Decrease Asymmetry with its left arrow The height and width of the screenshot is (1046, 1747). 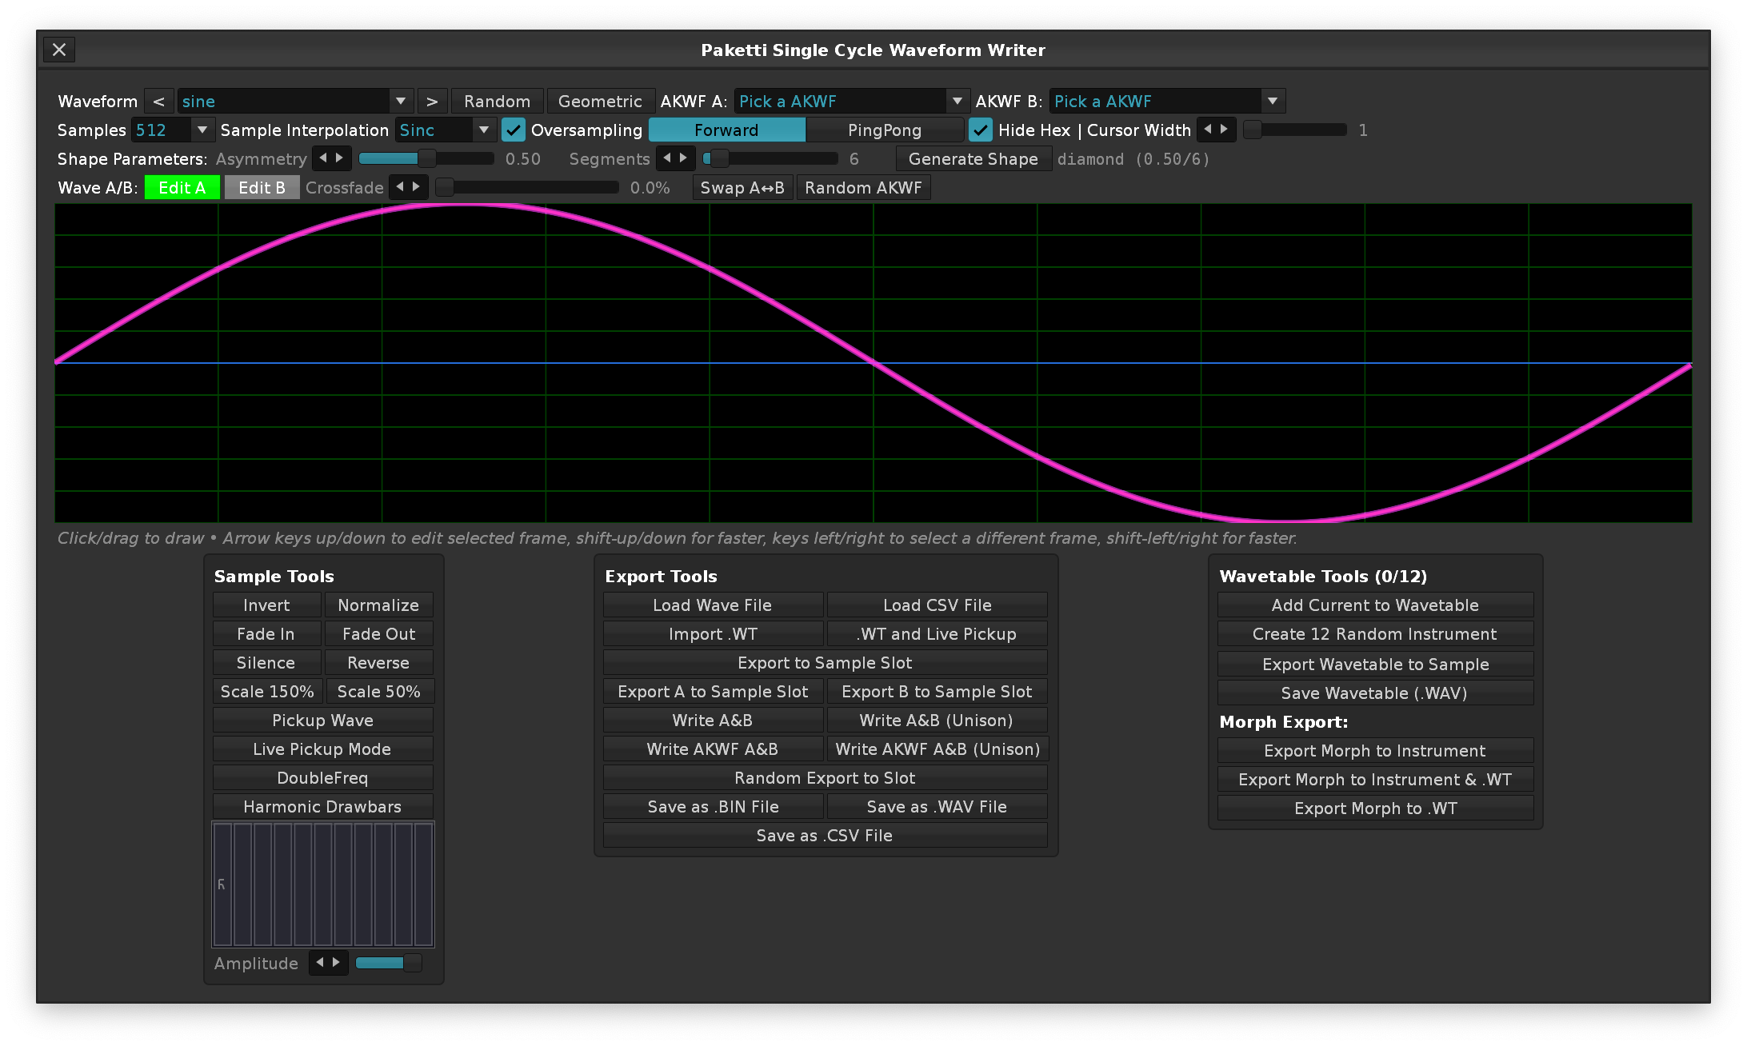[323, 158]
